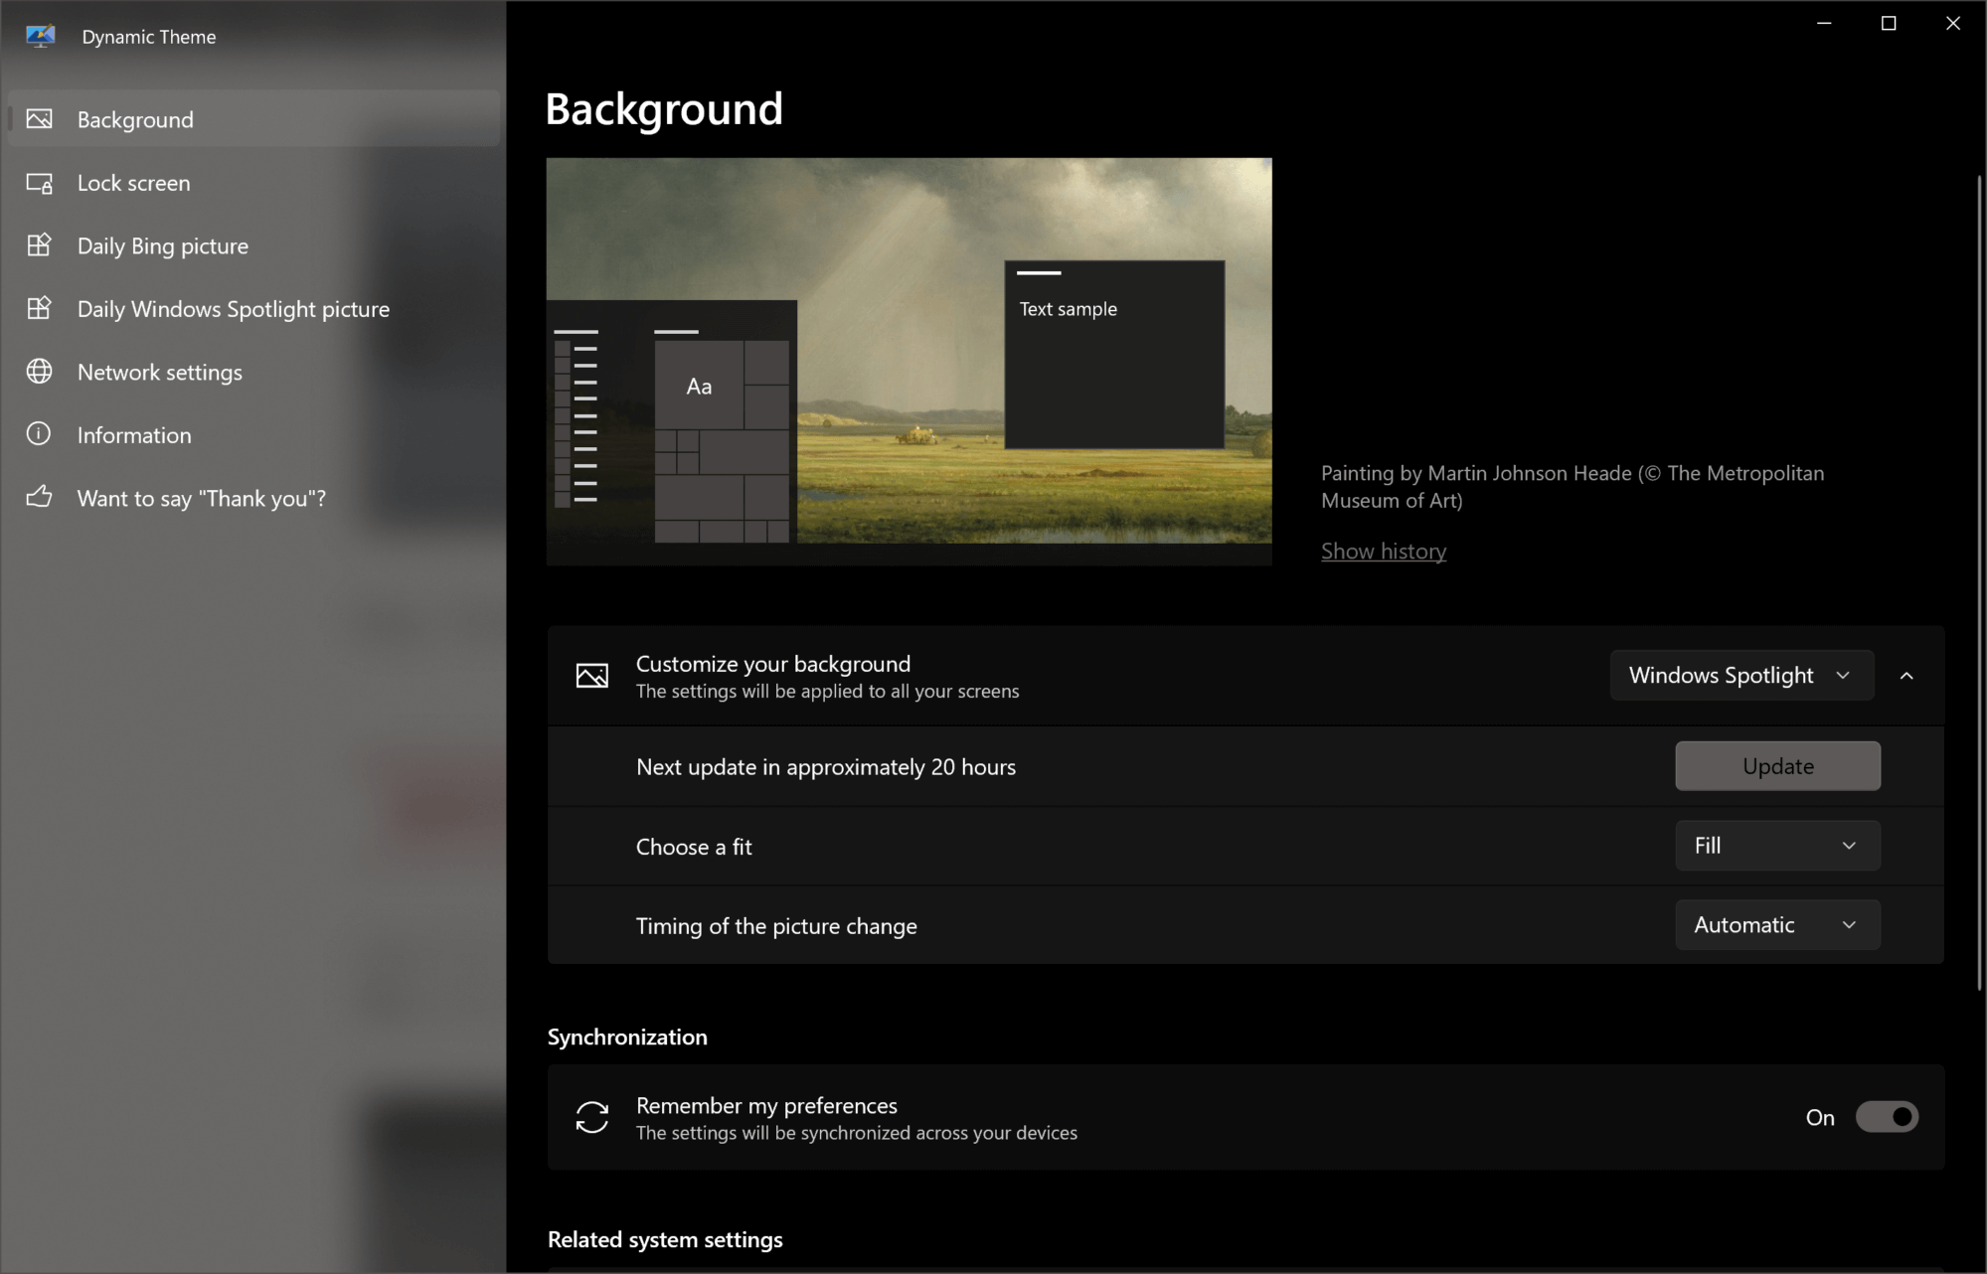The width and height of the screenshot is (1987, 1274).
Task: Click "Next update in approximately 20 hours" text
Action: click(x=826, y=767)
